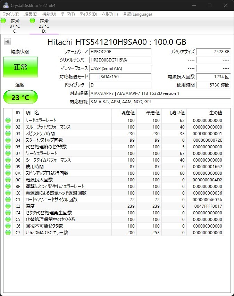Click the 代替処理保留中のセクタ数 row name
The width and height of the screenshot is (234, 296).
(x=51, y=219)
